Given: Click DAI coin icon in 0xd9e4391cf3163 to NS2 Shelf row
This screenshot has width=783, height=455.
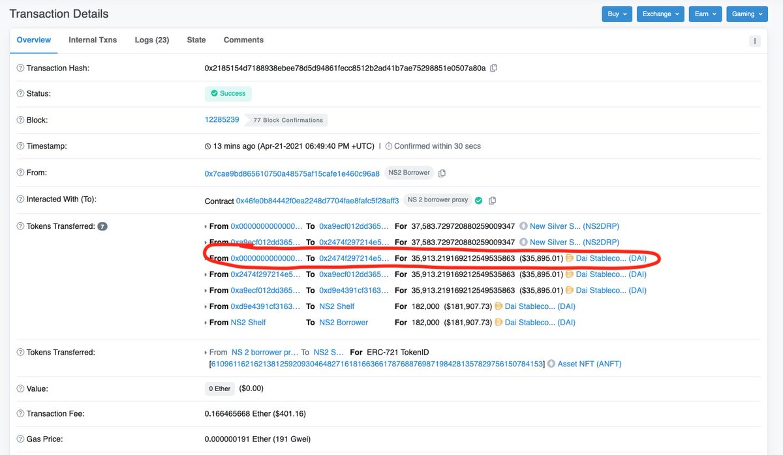Looking at the screenshot, I should tap(499, 306).
